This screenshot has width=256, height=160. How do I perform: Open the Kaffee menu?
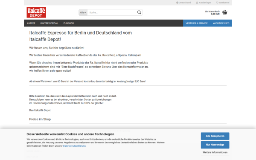pos(31,23)
